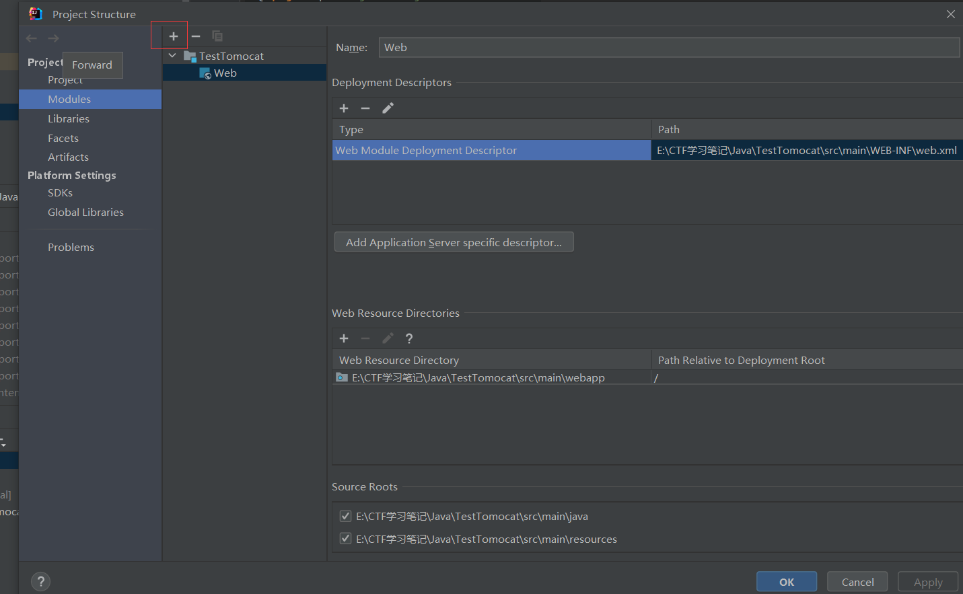
Task: Click the copy module icon
Action: click(x=217, y=36)
